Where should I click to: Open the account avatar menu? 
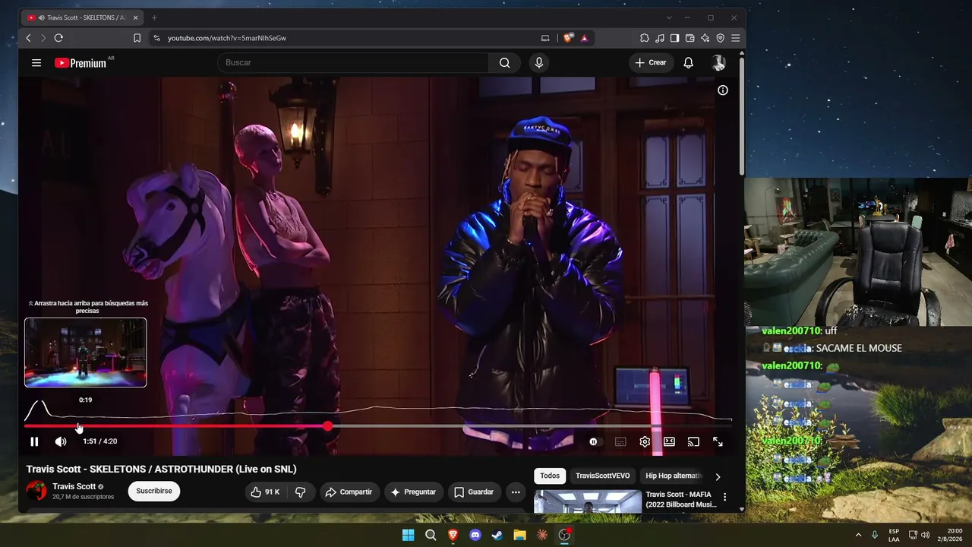(718, 63)
